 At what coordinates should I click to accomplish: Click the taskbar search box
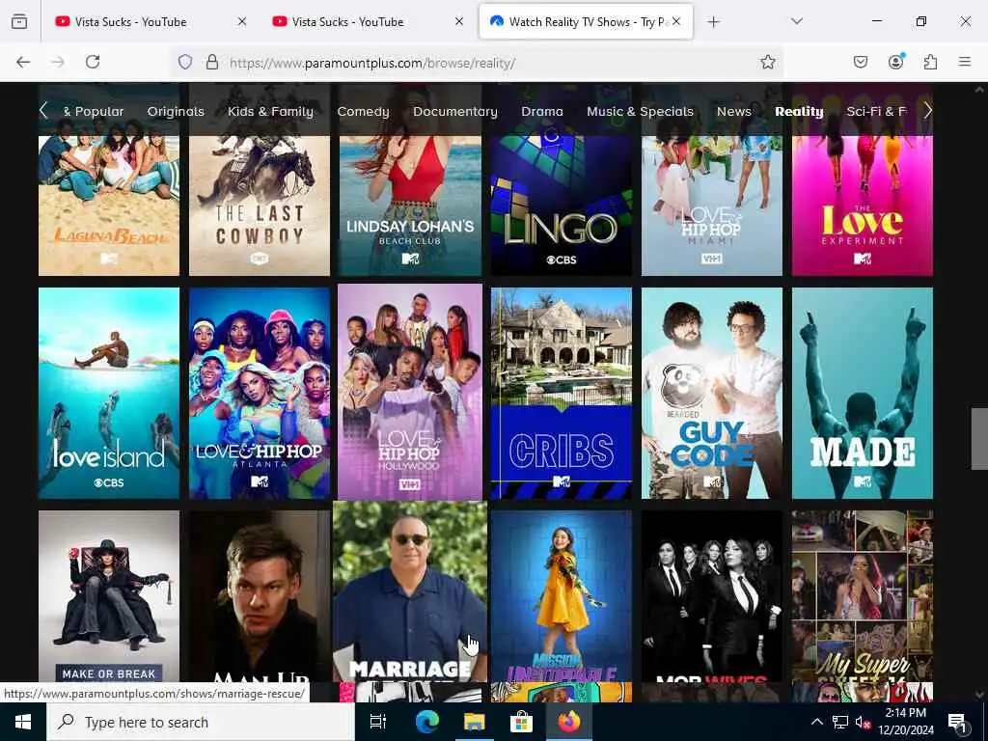[201, 722]
